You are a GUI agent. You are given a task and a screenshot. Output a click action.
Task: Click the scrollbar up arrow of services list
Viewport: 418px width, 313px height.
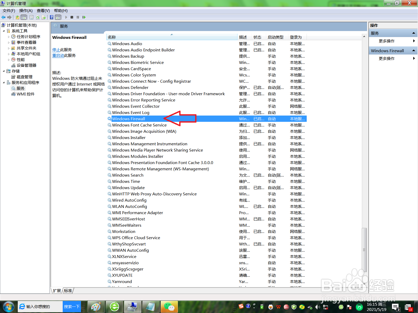point(364,37)
